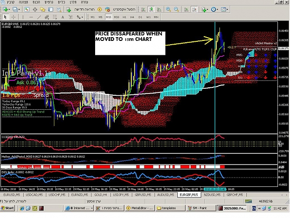Open the תצוגה (View) menu

pos(24,2)
